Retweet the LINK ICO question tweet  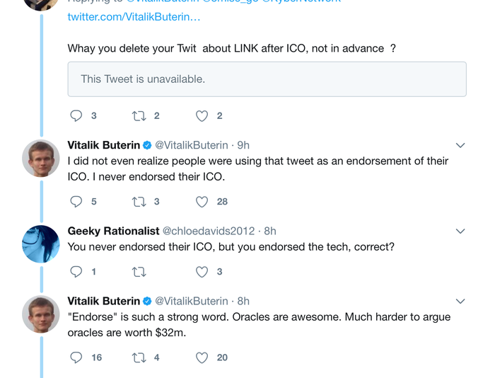coord(139,115)
